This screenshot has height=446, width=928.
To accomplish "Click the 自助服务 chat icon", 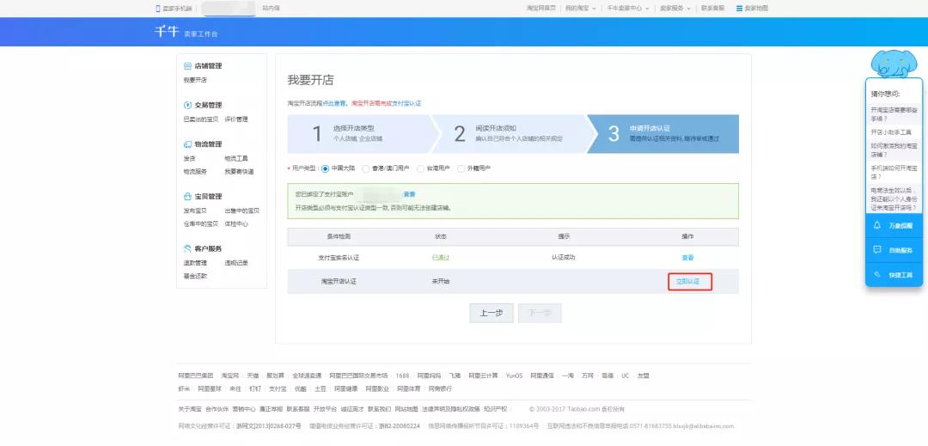I will [877, 250].
